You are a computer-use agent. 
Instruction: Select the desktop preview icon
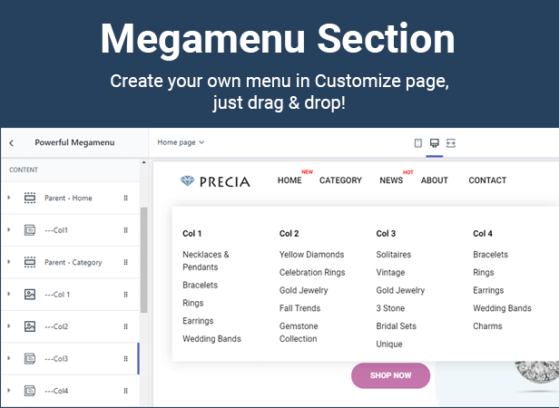(434, 143)
